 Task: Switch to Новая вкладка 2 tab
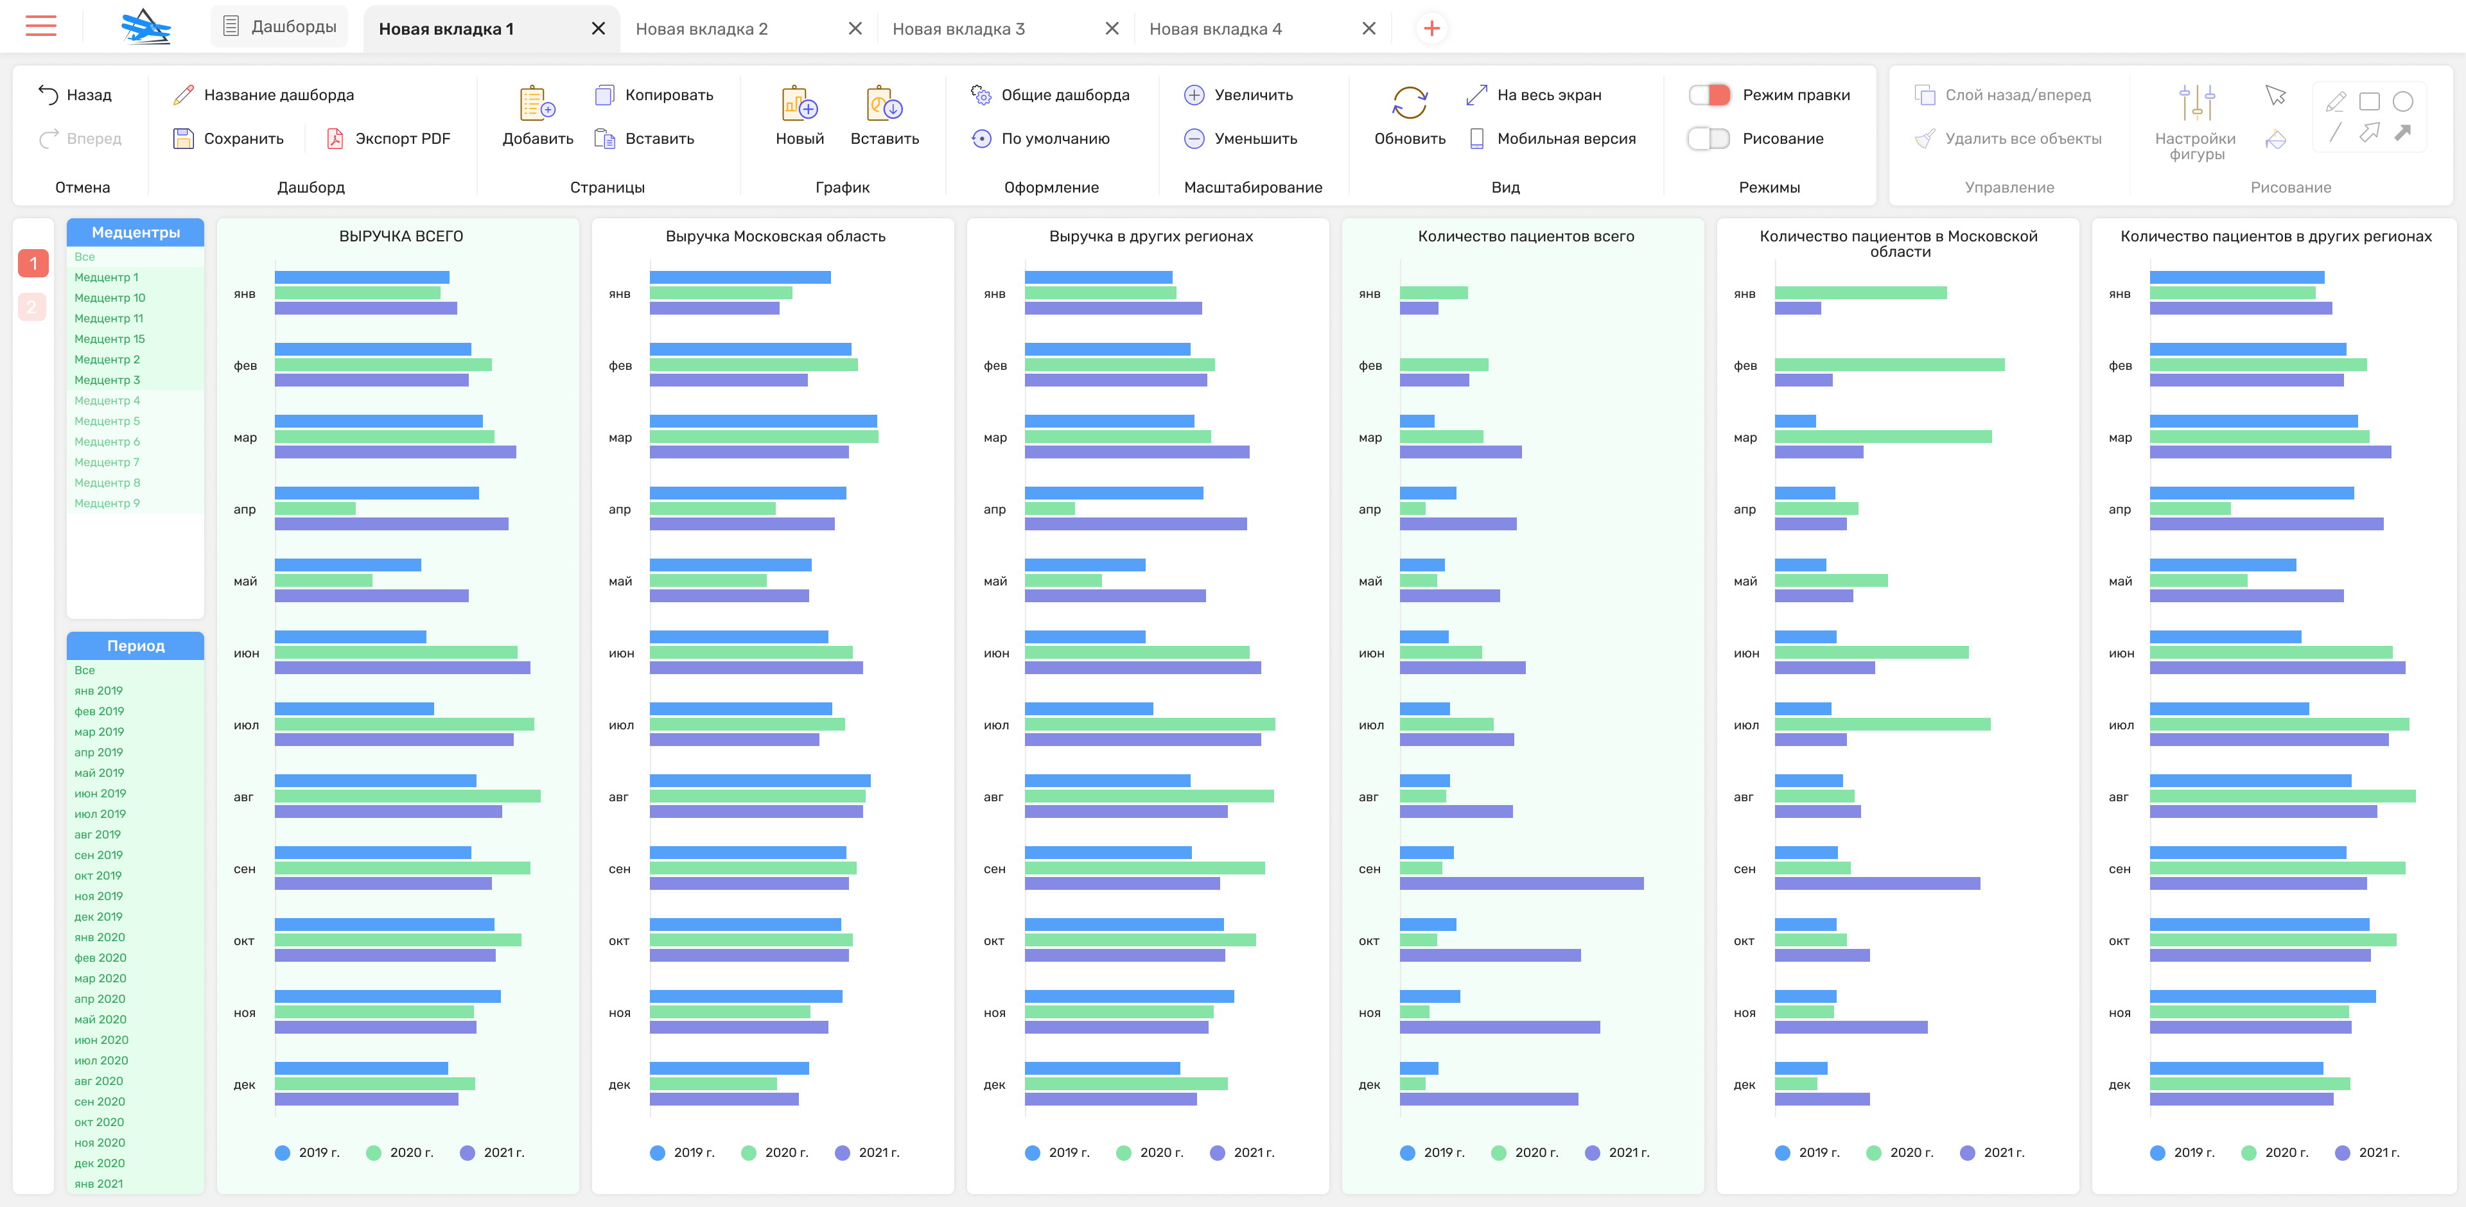point(702,29)
